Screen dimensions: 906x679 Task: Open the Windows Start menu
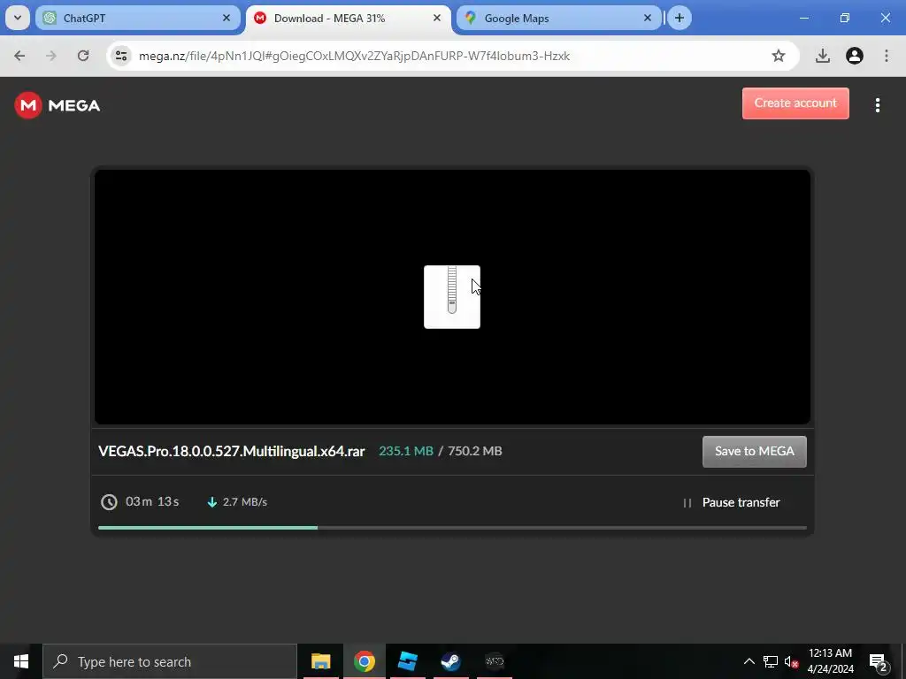tap(21, 661)
